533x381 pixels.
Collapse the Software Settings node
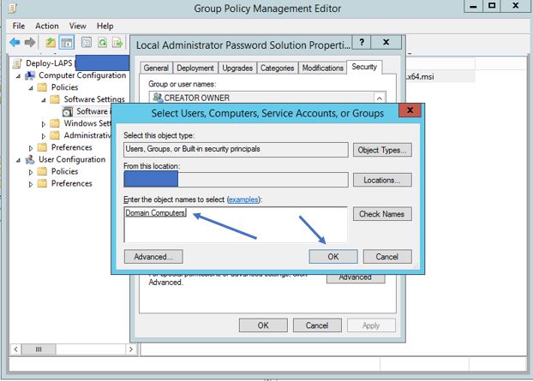point(44,100)
